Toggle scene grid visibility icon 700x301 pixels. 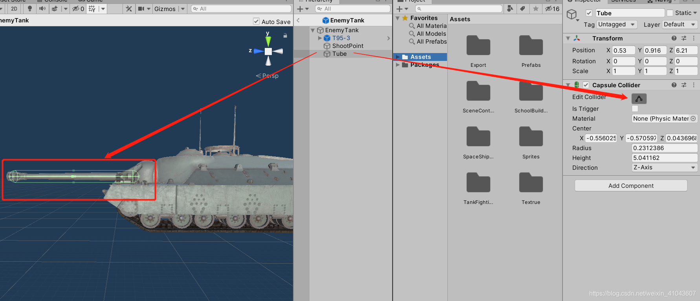coord(92,9)
